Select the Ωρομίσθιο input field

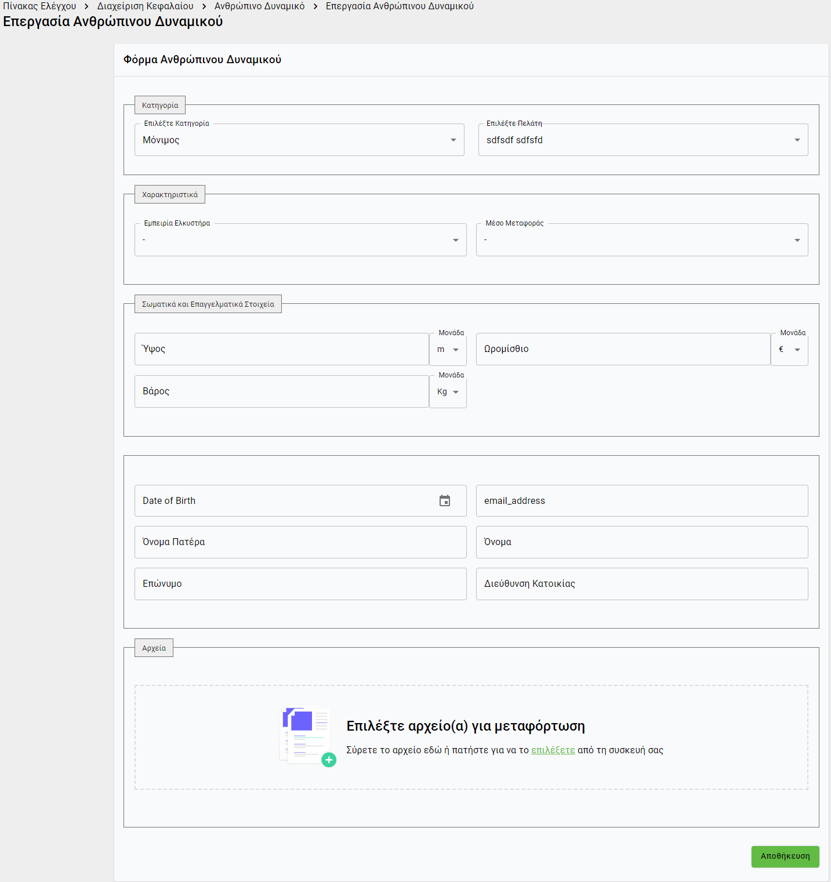[623, 349]
